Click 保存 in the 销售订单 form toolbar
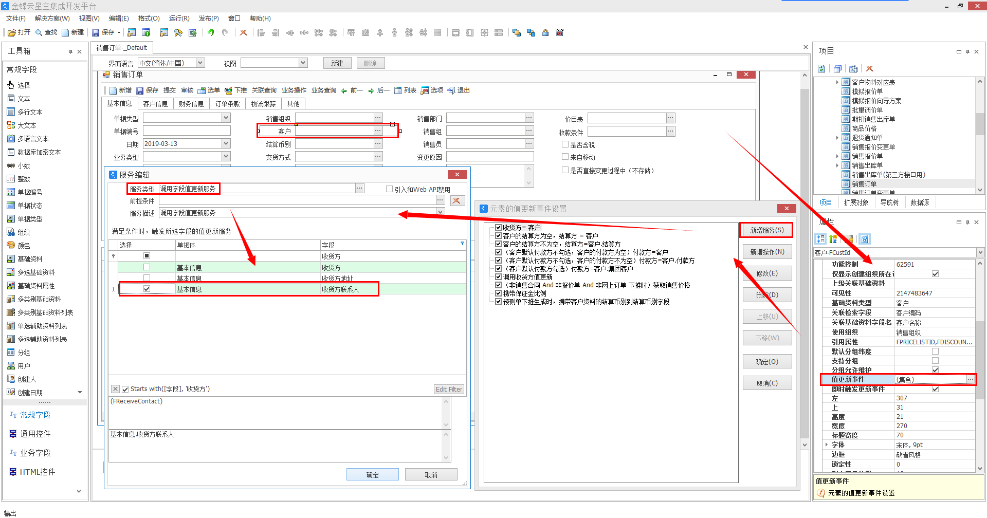This screenshot has height=518, width=987. [147, 90]
